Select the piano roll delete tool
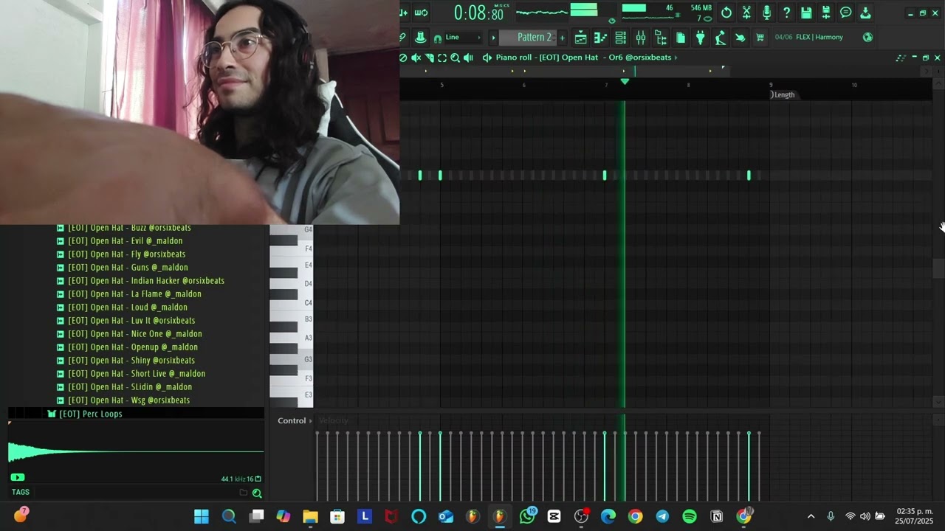Screen dimensions: 945x531 point(403,58)
